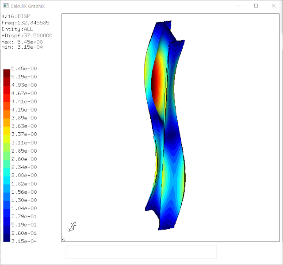Viewport: 283px width, 265px height.
Task: Click legend value 3.63e+00
Action: [x=24, y=126]
